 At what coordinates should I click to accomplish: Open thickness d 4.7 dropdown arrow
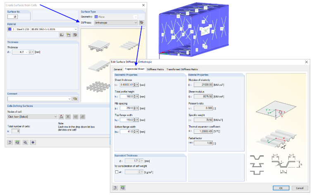[x=26, y=52]
